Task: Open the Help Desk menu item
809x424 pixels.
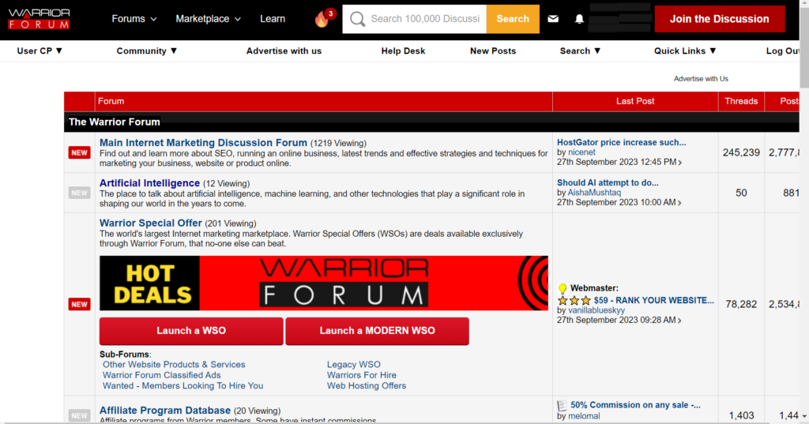Action: [x=403, y=51]
